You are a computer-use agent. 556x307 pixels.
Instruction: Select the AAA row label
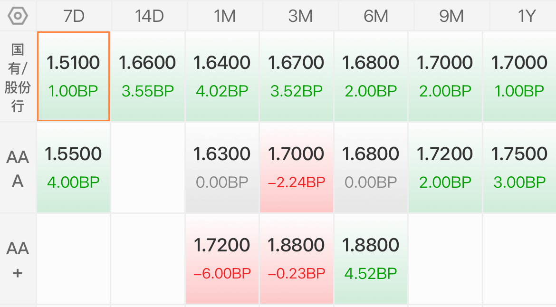18,168
